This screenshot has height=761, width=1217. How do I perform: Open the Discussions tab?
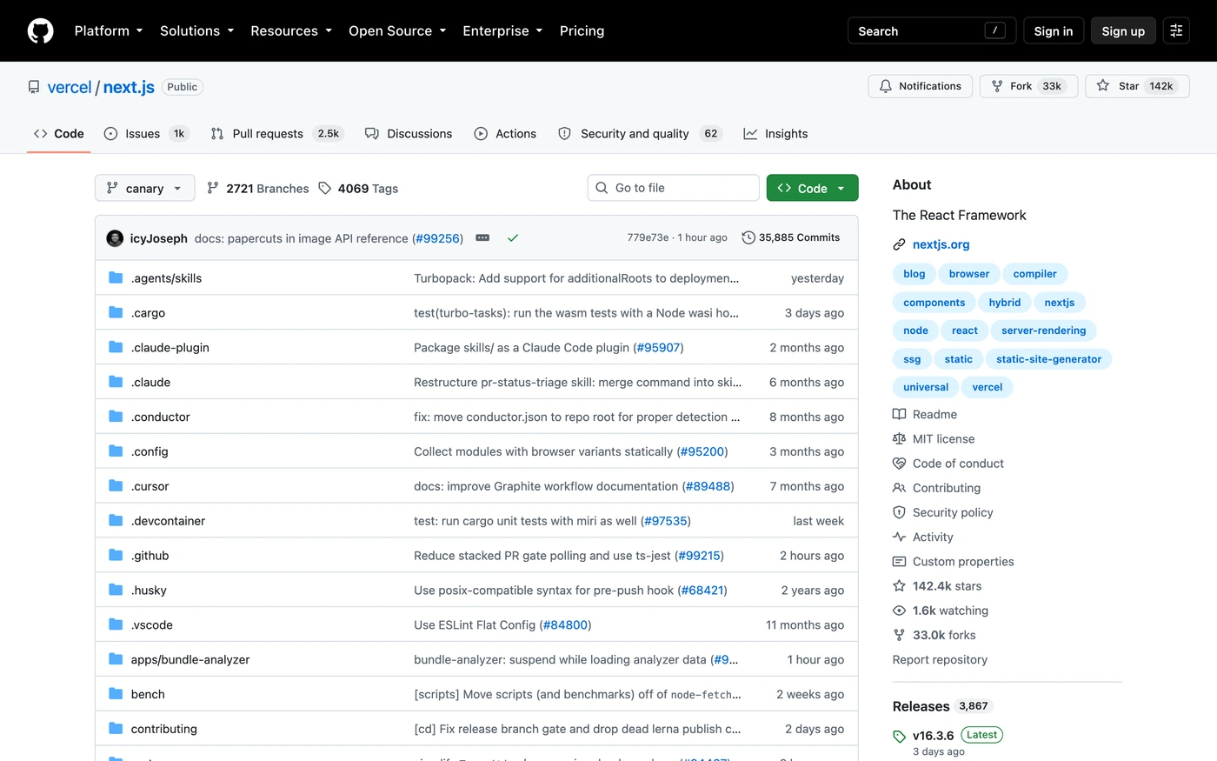[409, 133]
